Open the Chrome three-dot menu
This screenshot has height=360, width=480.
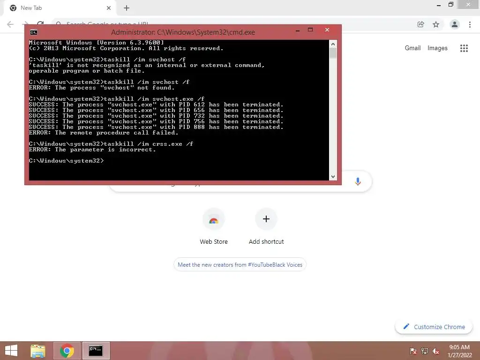click(470, 24)
